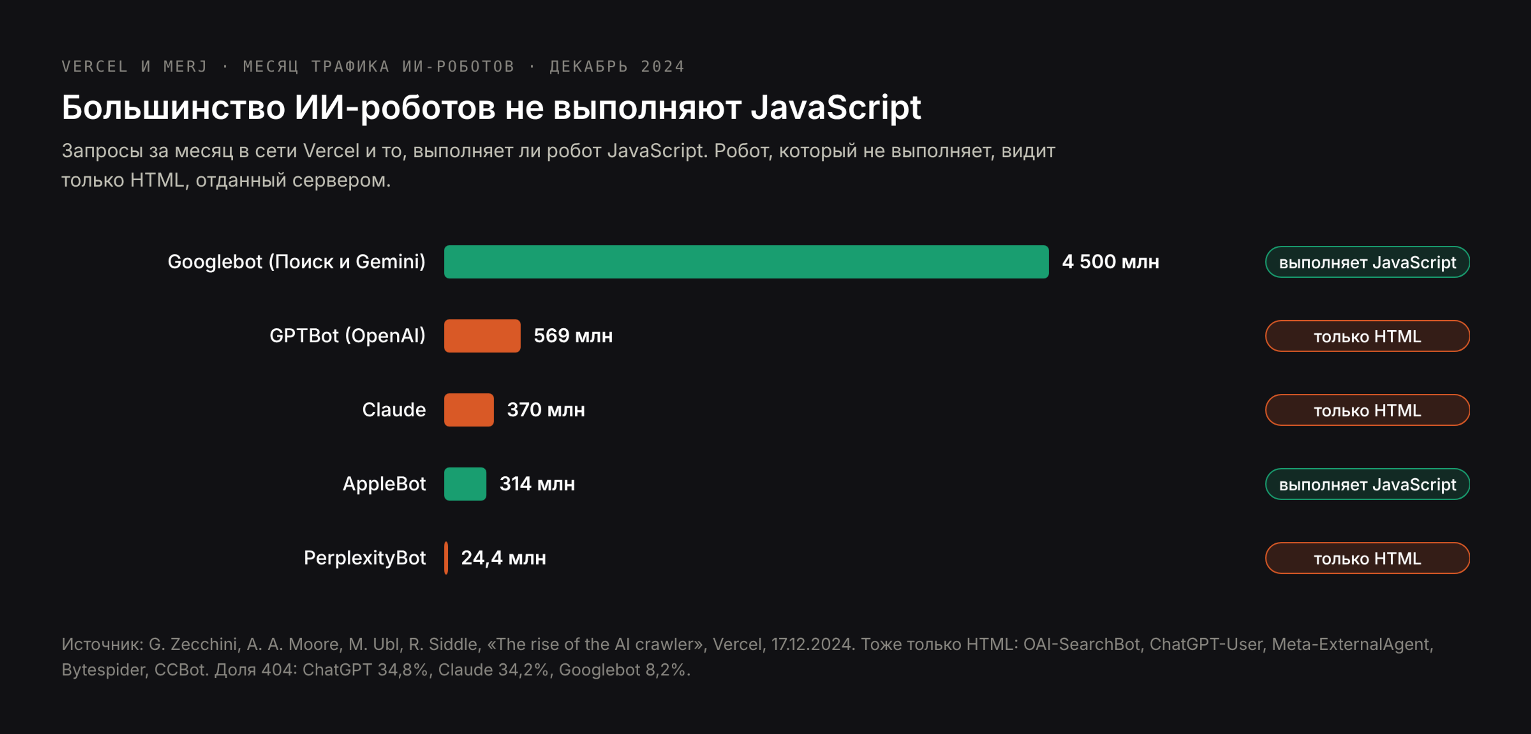Click the «выполняет JavaScript» badge for AppleBot

point(1367,484)
